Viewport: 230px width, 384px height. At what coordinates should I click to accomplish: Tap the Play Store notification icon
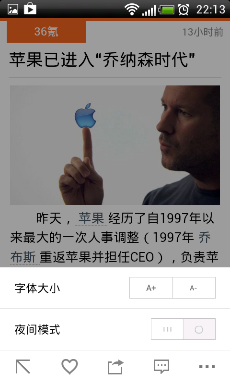point(30,9)
